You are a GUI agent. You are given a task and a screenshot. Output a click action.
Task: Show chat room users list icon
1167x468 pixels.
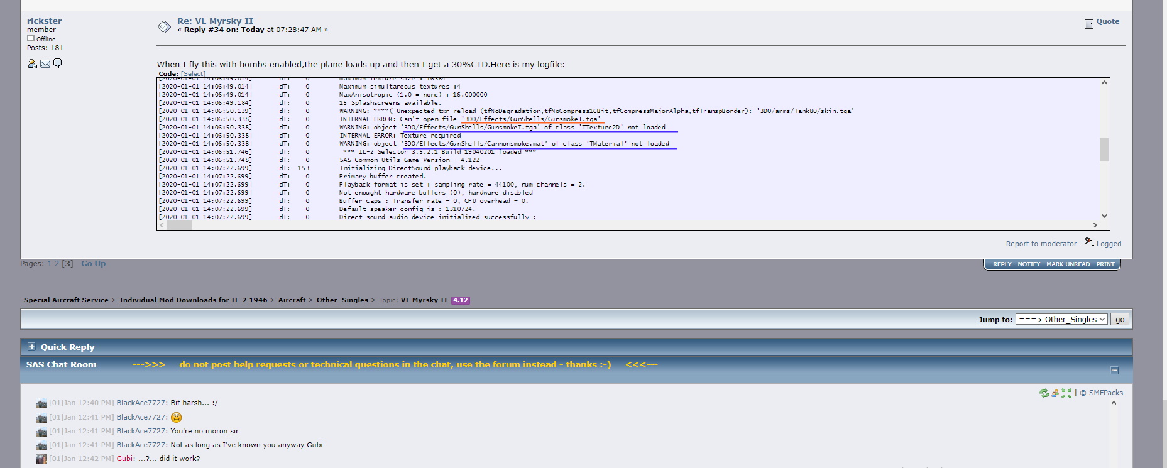[1055, 393]
